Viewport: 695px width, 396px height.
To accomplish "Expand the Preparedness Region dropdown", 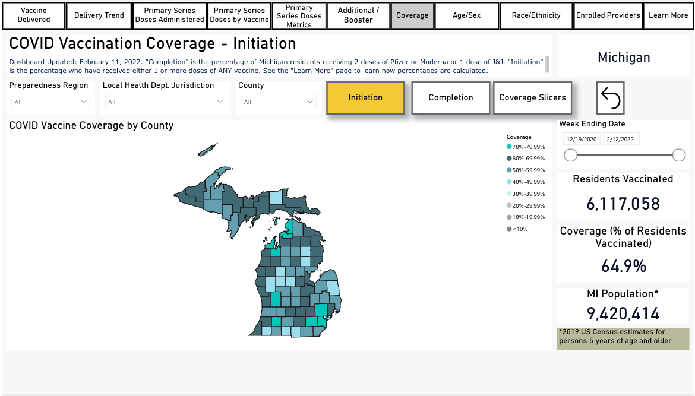I will pyautogui.click(x=50, y=102).
